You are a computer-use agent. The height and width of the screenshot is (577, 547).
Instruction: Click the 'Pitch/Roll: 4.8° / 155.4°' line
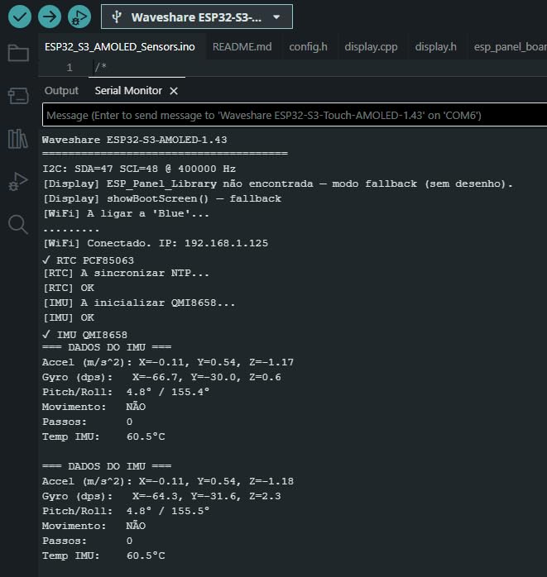pos(126,392)
